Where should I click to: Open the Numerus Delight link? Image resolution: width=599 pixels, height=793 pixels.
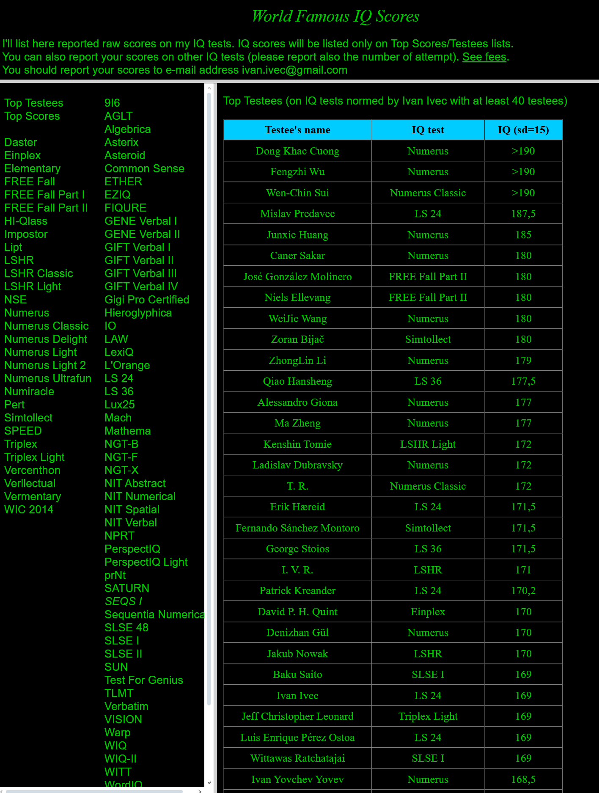tap(46, 339)
